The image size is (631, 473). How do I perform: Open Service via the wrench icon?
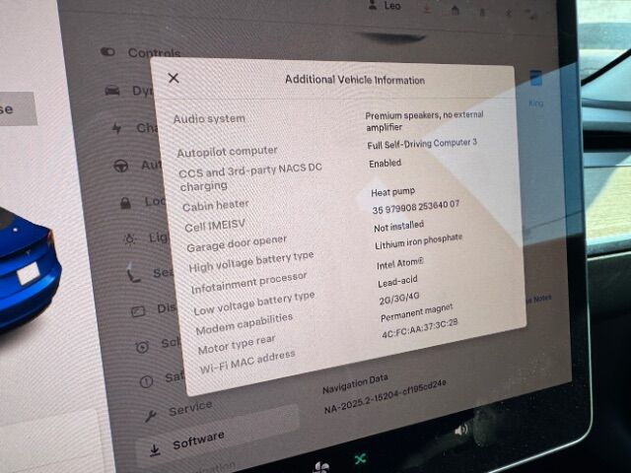pos(151,416)
